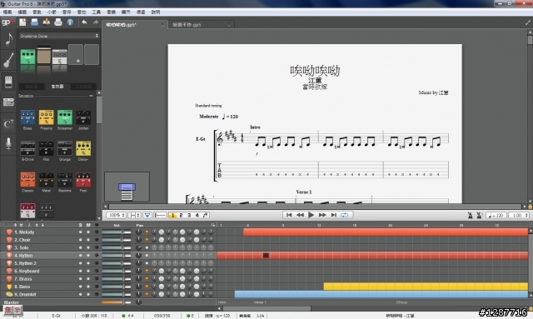The image size is (533, 319).
Task: Toggle visibility eye on the Choir track
Action: click(x=97, y=240)
